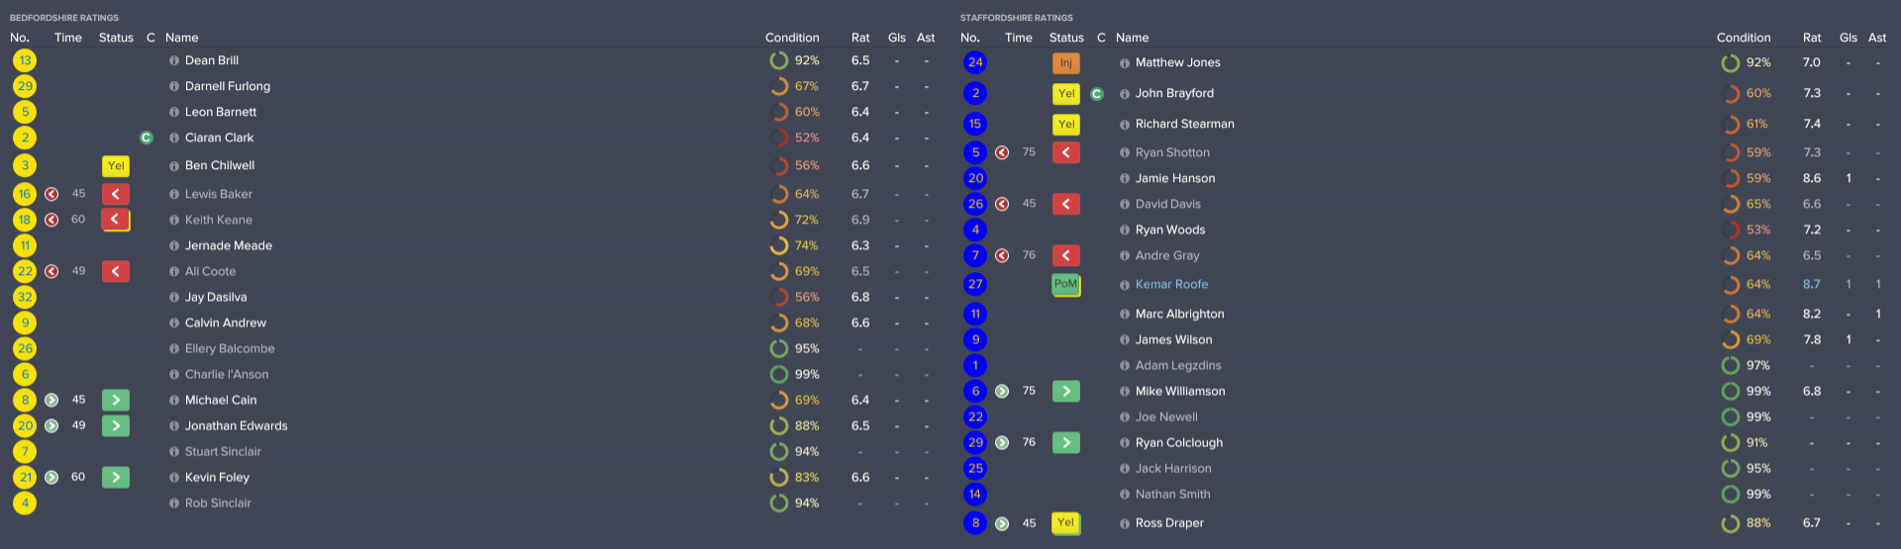Click the captain icon beside John Brayford
This screenshot has width=1901, height=549.
(1097, 94)
